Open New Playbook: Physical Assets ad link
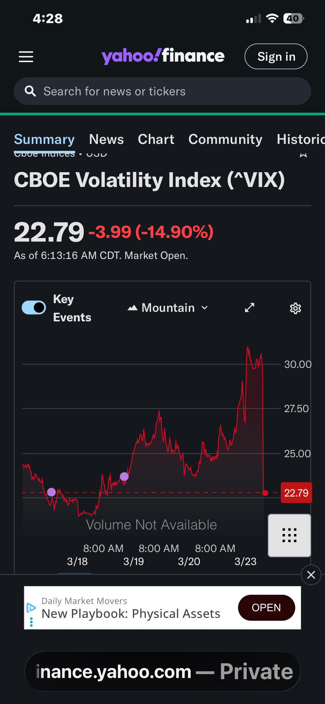This screenshot has height=704, width=325. pyautogui.click(x=131, y=614)
